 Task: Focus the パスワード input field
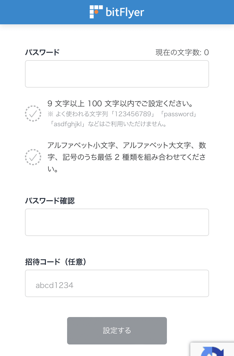117,74
